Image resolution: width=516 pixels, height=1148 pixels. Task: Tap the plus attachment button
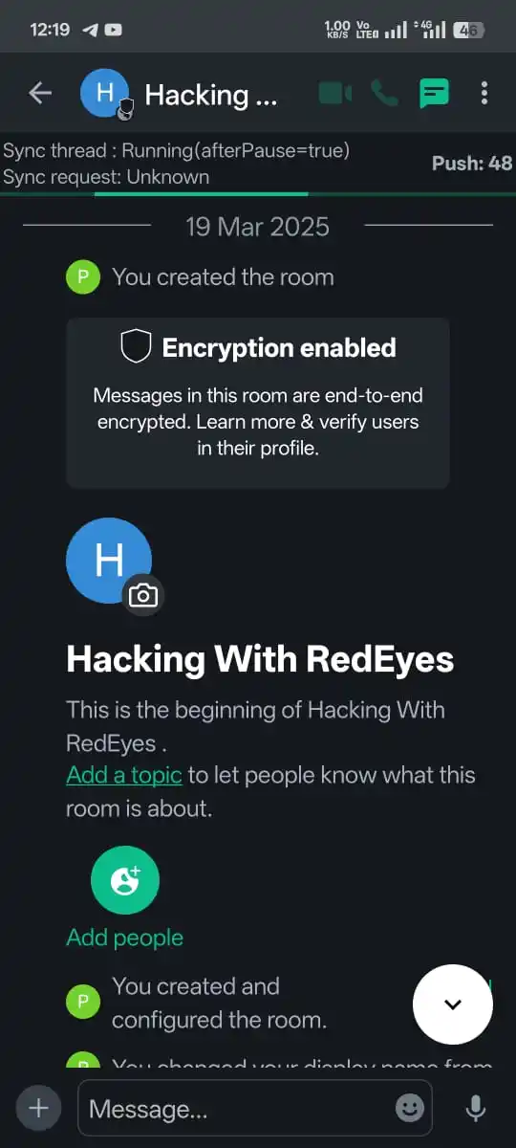[39, 1108]
